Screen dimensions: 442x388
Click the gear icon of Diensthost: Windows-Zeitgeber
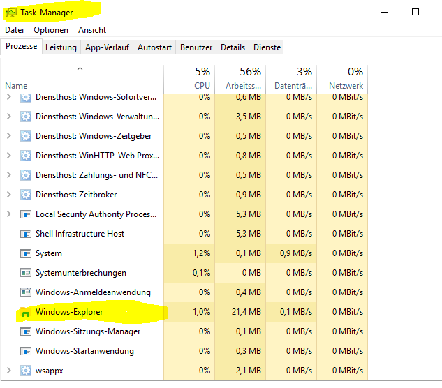26,136
